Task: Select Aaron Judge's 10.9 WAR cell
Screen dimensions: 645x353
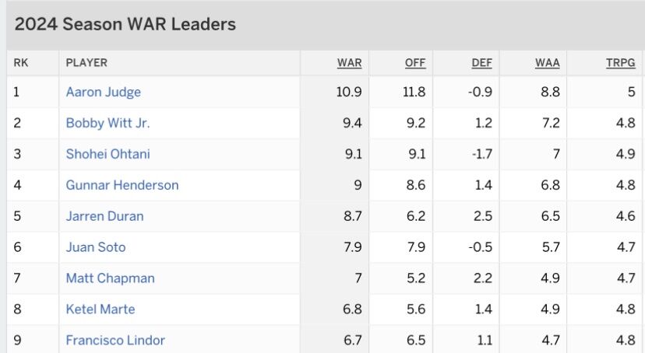Action: pyautogui.click(x=349, y=92)
